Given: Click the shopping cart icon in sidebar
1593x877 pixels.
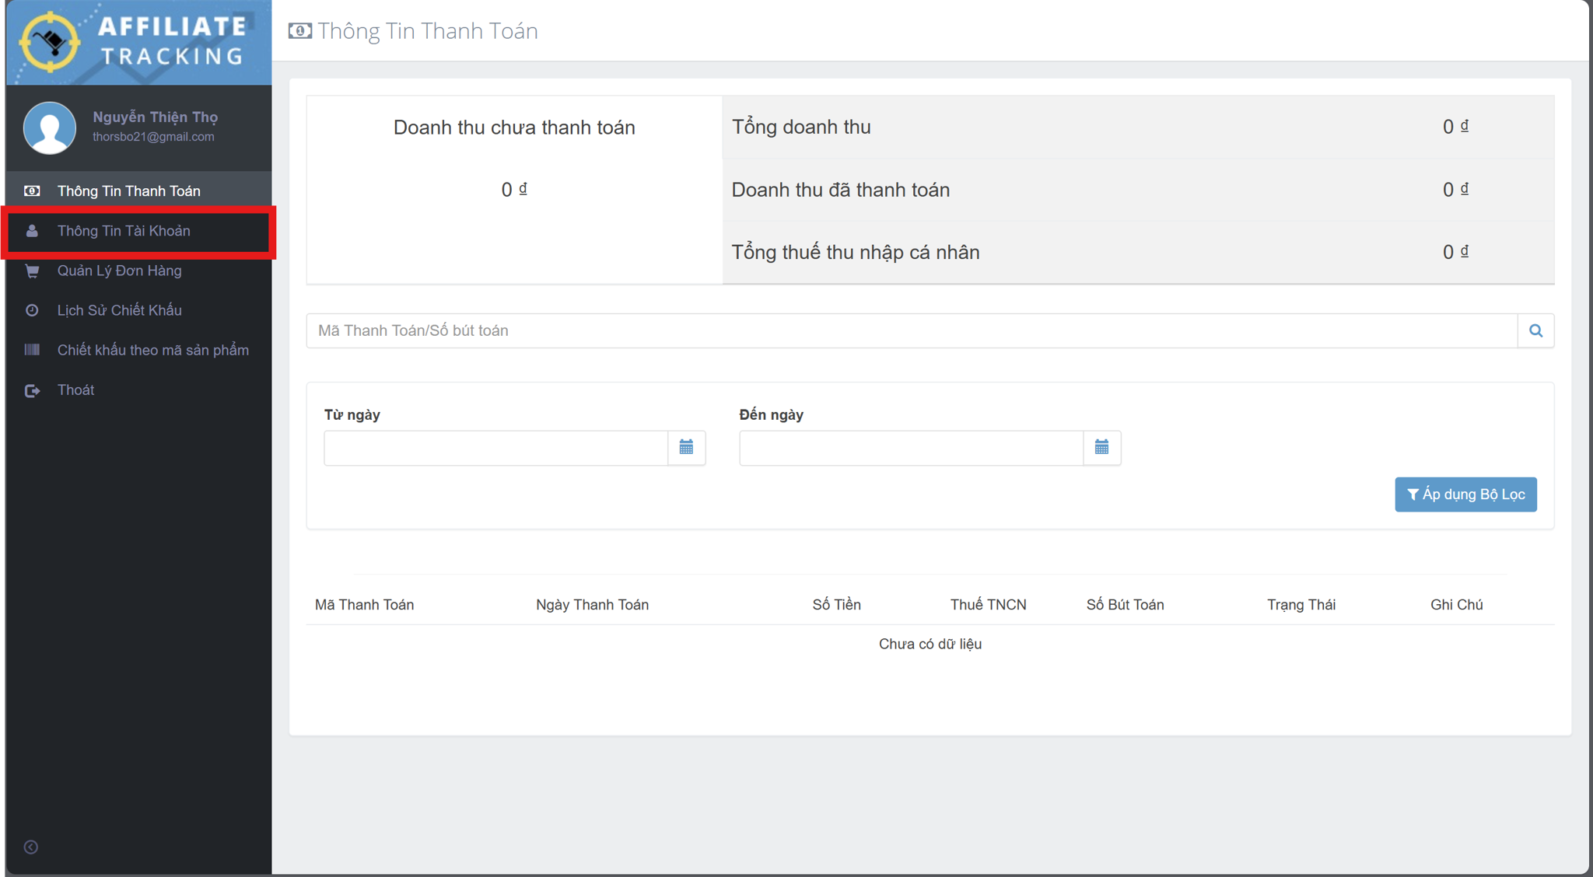Looking at the screenshot, I should coord(32,271).
